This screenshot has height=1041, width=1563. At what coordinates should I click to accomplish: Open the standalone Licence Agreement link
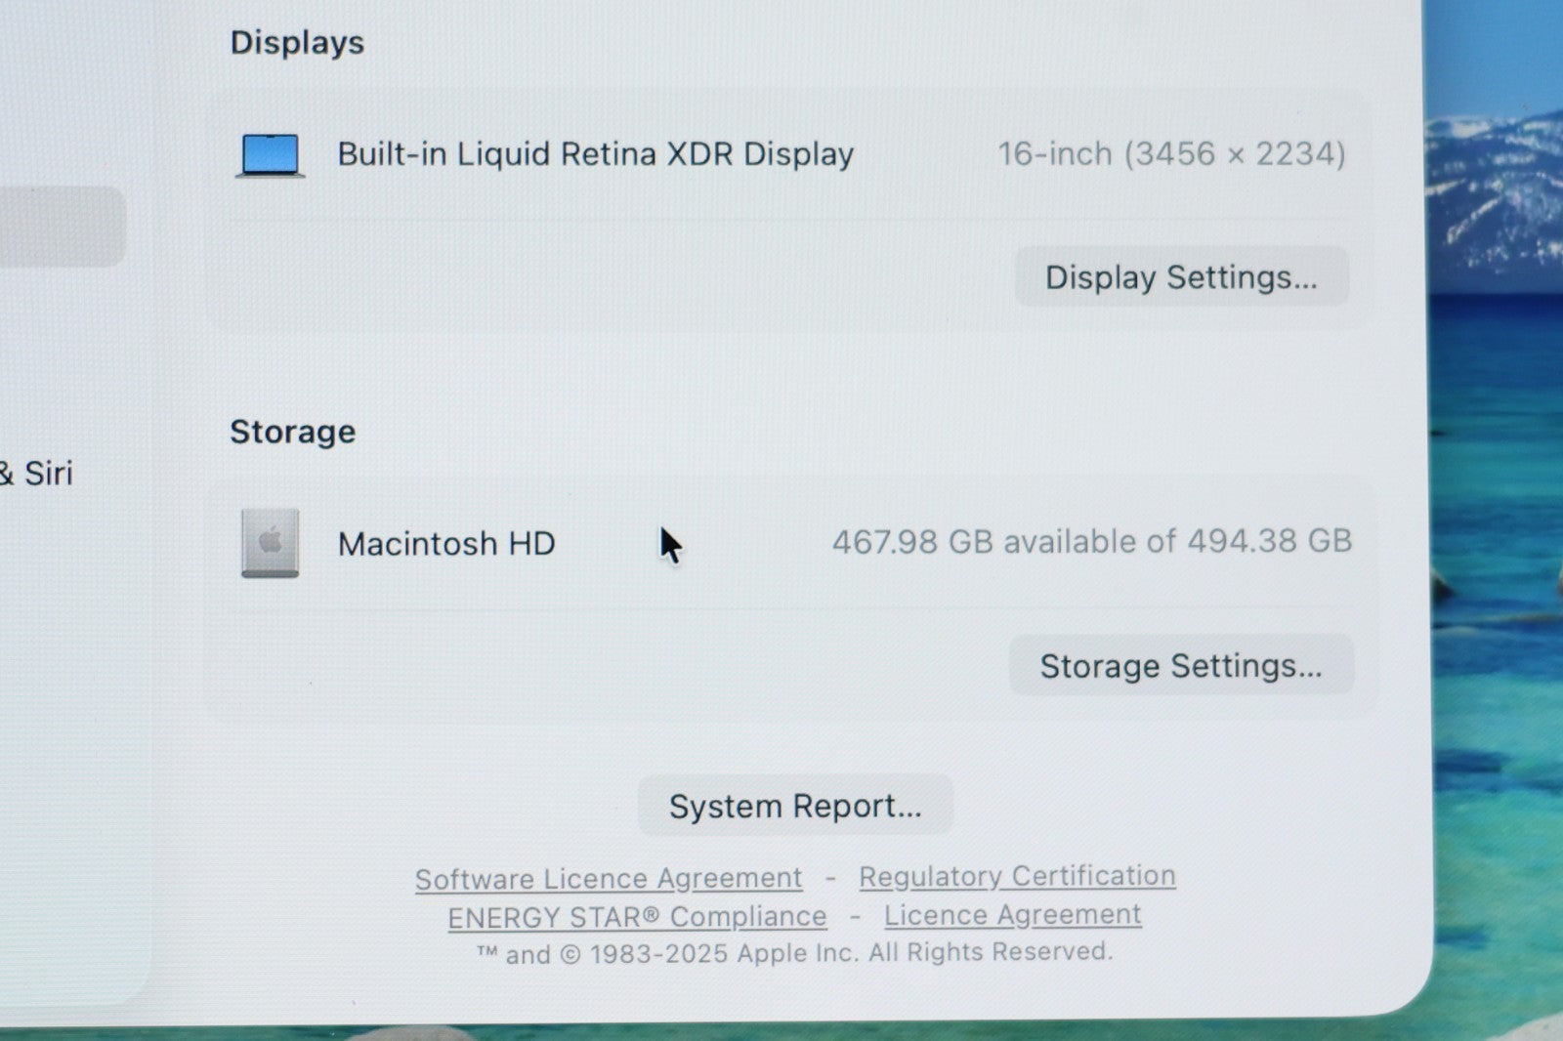pyautogui.click(x=1012, y=915)
